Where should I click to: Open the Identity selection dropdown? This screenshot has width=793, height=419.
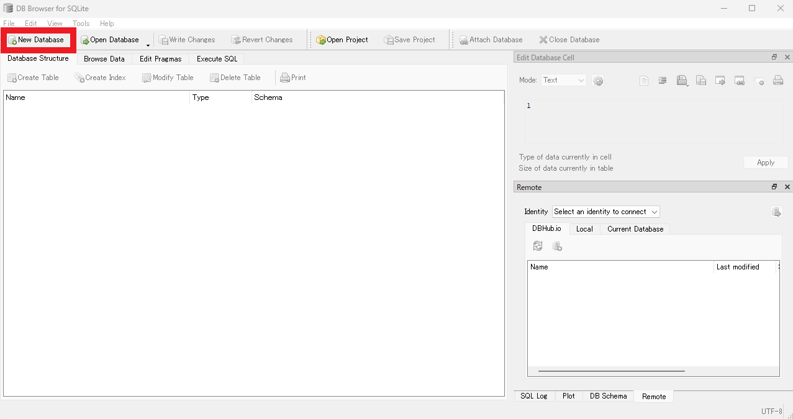(606, 212)
